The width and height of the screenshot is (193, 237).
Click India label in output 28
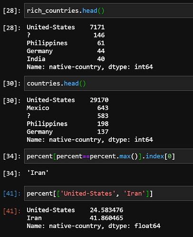tap(36, 59)
